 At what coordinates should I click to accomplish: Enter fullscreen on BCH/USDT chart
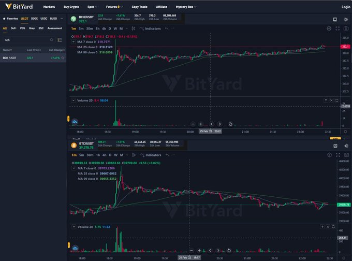[338, 28]
